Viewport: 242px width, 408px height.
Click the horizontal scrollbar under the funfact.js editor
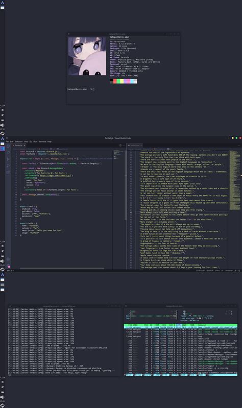click(x=62, y=268)
